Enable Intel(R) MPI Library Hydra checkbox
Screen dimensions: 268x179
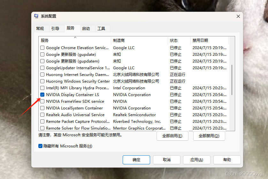(x=42, y=88)
